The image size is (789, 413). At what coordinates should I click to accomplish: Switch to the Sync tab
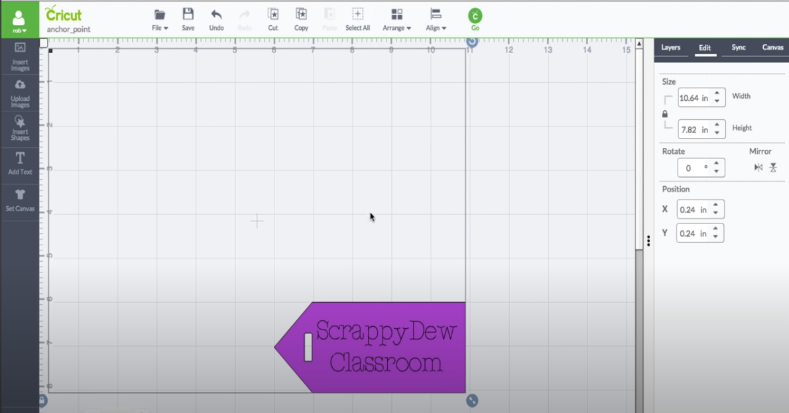[x=739, y=48]
